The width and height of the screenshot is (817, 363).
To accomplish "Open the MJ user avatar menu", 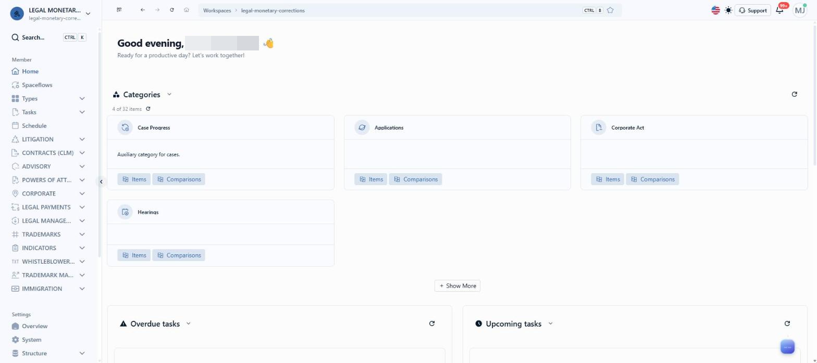I will coord(799,10).
